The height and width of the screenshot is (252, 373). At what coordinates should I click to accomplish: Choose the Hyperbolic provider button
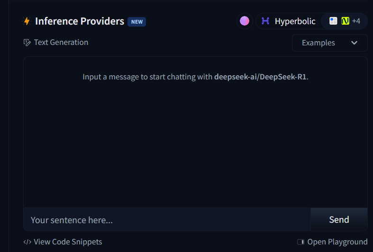(289, 21)
